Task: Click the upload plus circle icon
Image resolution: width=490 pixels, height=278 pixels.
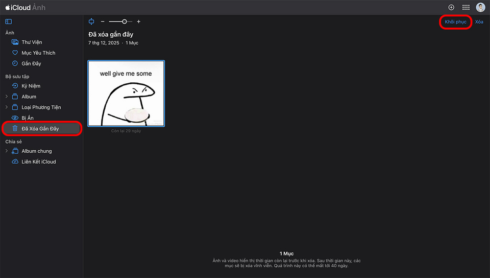Action: pyautogui.click(x=451, y=7)
